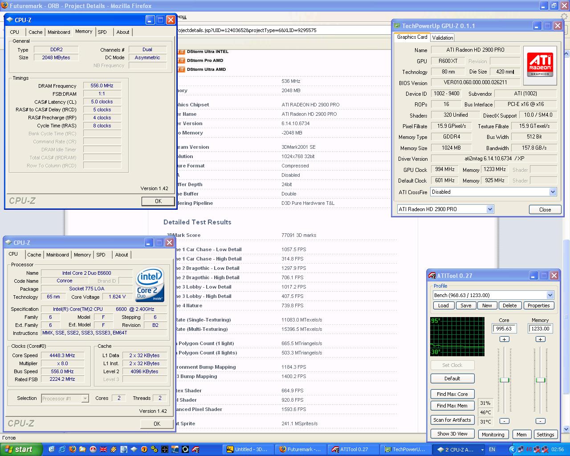Click GPU-Z title bar icon
The width and height of the screenshot is (570, 456).
pyautogui.click(x=397, y=26)
